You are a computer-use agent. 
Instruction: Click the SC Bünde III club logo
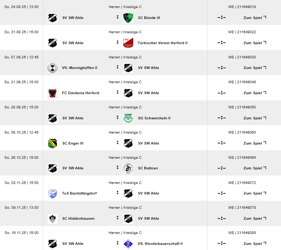click(x=128, y=18)
